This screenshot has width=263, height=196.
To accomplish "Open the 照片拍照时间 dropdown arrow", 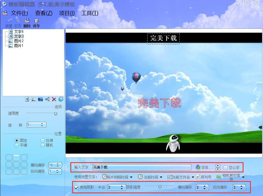I will 131,177.
